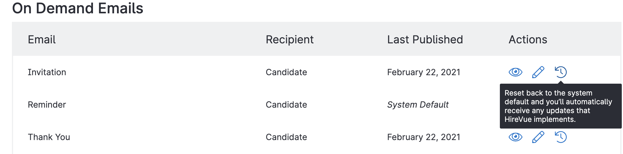Click the Invitation row's Candidate recipient
Image resolution: width=623 pixels, height=154 pixels.
click(x=286, y=72)
